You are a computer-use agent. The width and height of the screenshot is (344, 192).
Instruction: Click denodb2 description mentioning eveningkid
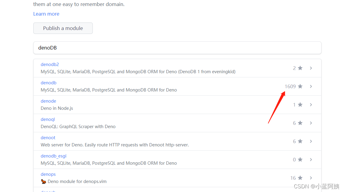point(138,72)
